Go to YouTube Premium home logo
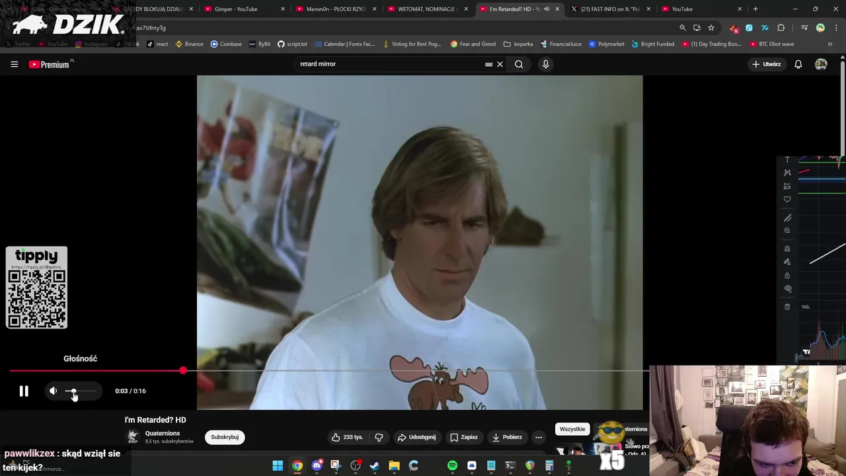Screen dimensions: 846x476 50,64
